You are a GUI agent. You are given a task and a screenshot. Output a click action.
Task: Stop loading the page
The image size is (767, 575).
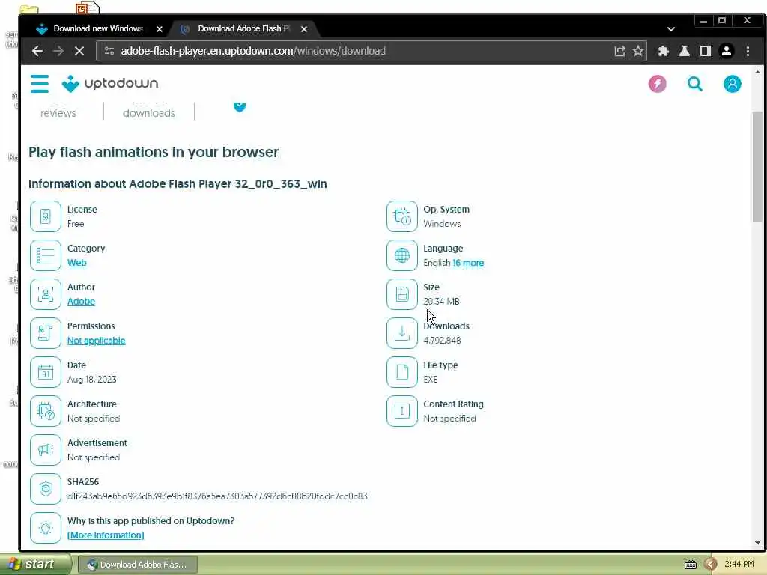(x=79, y=51)
